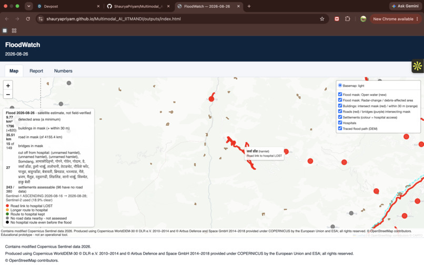The image size is (424, 265).
Task: Click the browser forward arrow
Action: (17, 19)
